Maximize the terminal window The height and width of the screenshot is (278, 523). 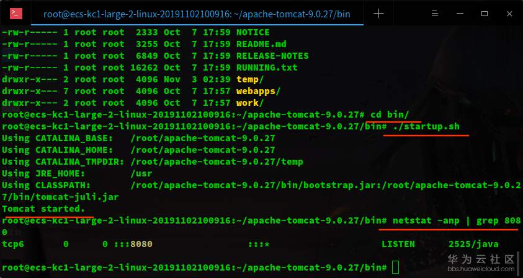pos(485,14)
